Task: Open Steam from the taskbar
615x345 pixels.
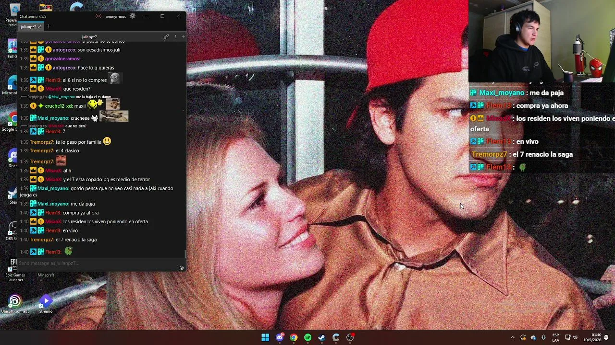Action: coord(321,337)
